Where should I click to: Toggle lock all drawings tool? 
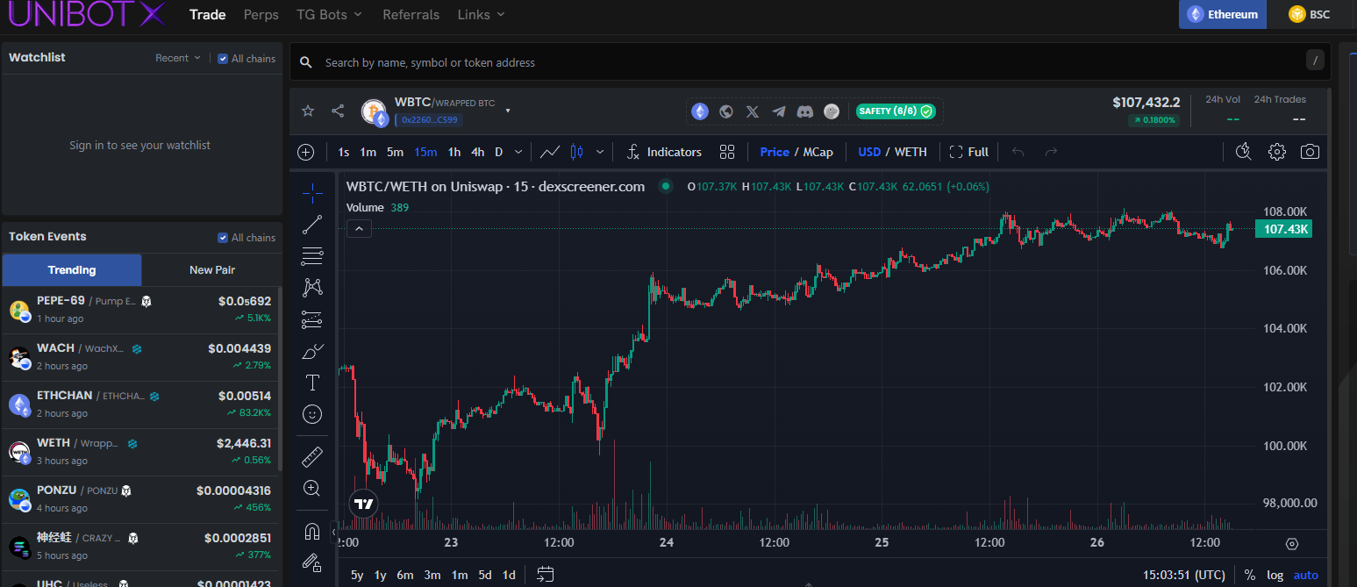click(x=312, y=562)
